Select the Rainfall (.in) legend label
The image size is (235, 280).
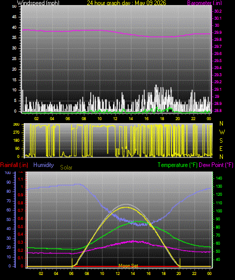(14, 165)
